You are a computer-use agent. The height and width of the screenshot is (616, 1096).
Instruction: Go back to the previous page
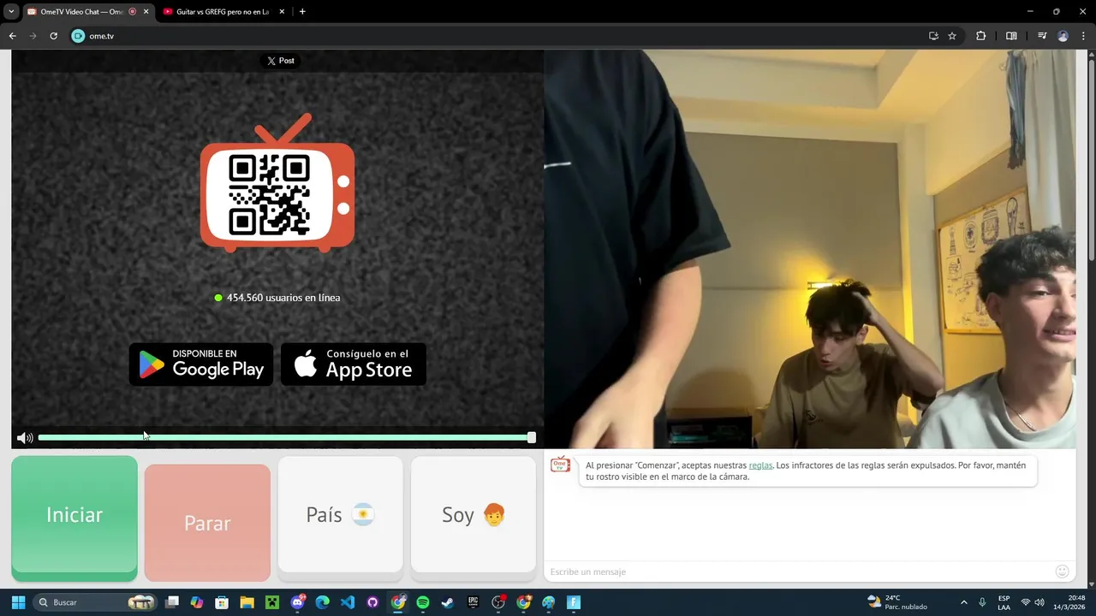pyautogui.click(x=12, y=36)
